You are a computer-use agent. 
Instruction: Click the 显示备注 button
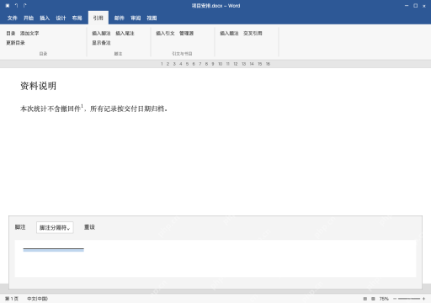click(101, 43)
